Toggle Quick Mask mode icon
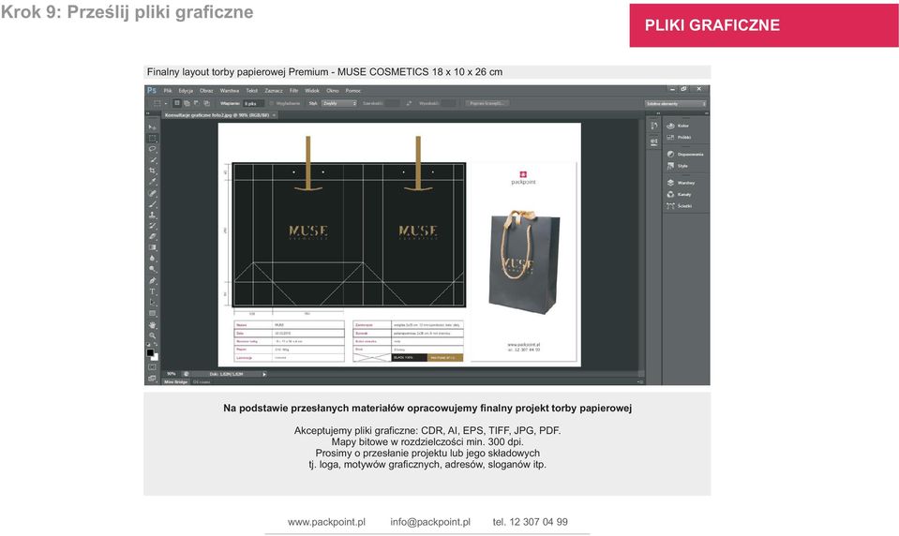Image resolution: width=899 pixels, height=536 pixels. pyautogui.click(x=152, y=367)
